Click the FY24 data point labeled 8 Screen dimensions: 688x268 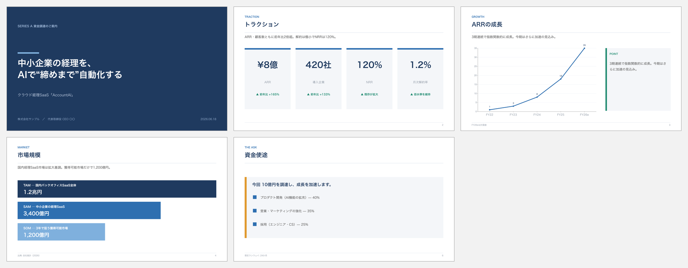click(x=537, y=97)
